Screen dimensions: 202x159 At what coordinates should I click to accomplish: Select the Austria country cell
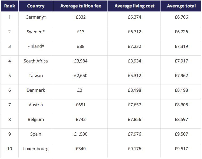(x=36, y=105)
